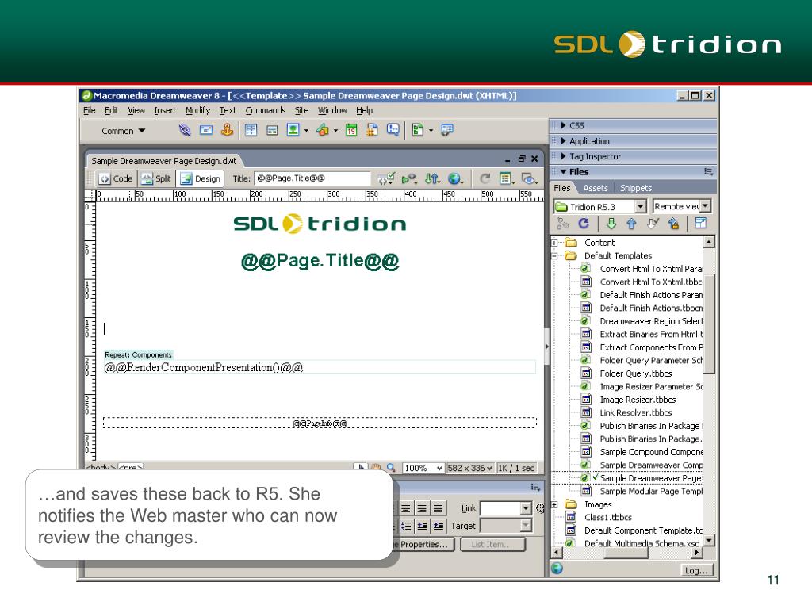The height and width of the screenshot is (609, 812).
Task: Open the Files panel options menu
Action: 708,172
